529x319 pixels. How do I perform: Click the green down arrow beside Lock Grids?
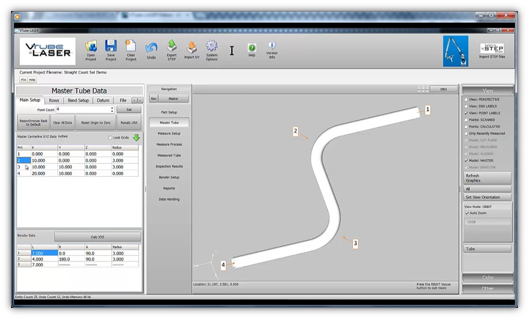coord(136,137)
